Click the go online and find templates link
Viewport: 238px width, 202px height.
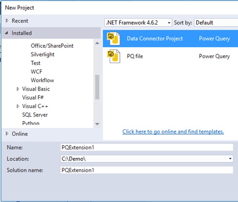click(173, 132)
